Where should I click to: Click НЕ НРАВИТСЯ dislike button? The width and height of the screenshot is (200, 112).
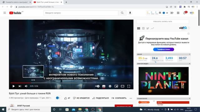[x=81, y=98]
